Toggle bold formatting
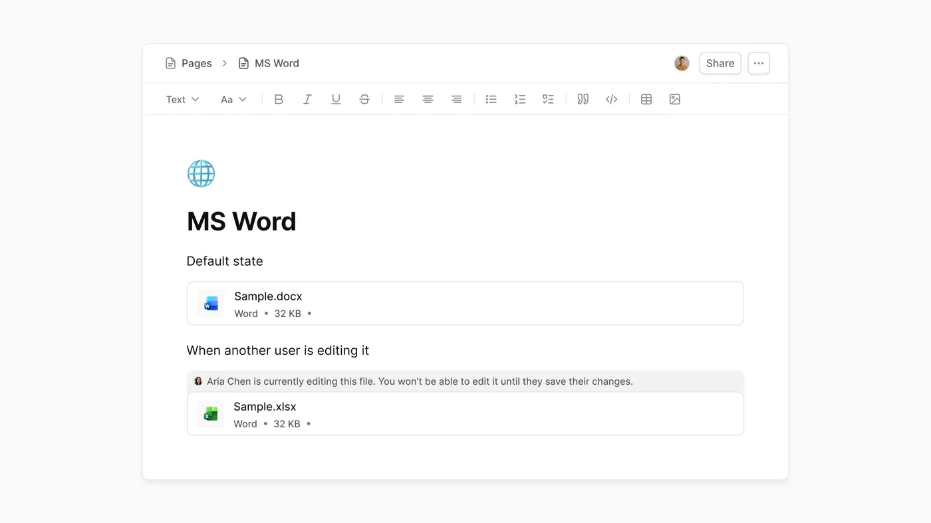Viewport: 931px width, 523px height. click(279, 99)
